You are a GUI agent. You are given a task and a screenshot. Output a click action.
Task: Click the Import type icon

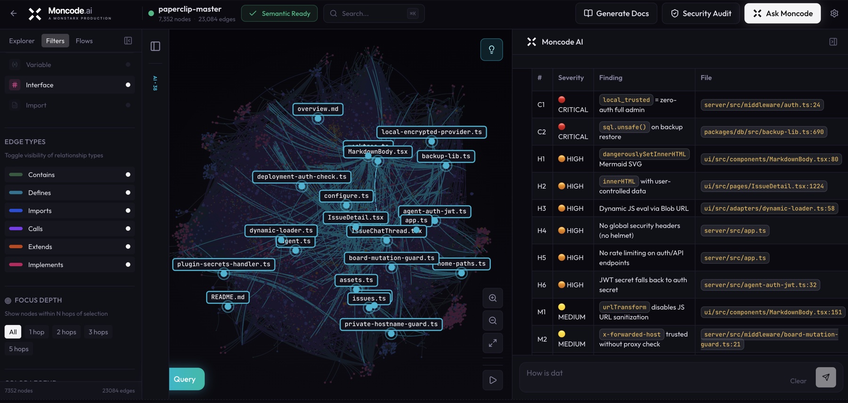click(15, 105)
